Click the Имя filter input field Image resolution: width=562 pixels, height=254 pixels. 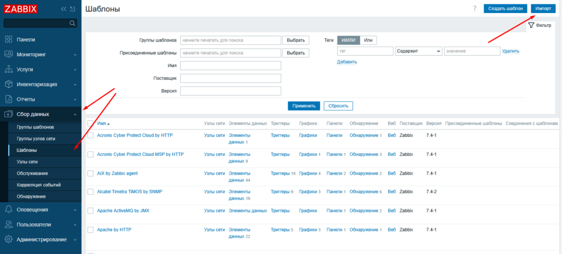(x=231, y=66)
